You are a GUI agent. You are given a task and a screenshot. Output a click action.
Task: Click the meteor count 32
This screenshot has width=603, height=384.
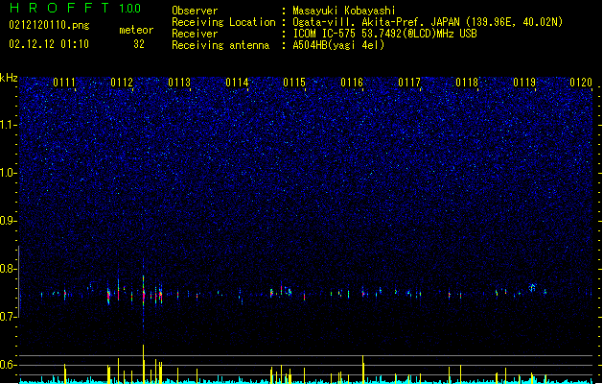coord(139,44)
